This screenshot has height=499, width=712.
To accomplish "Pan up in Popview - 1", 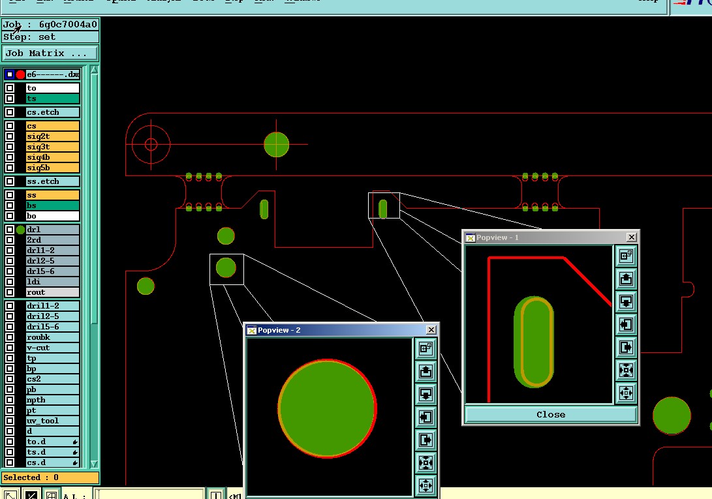I will [x=626, y=279].
